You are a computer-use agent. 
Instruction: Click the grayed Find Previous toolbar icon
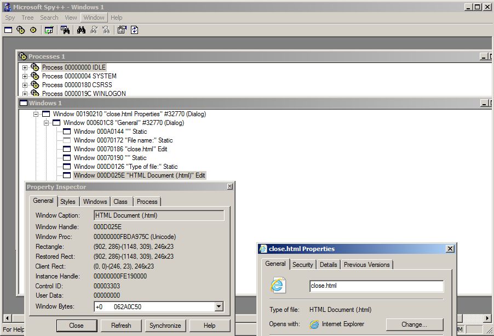[x=106, y=30]
